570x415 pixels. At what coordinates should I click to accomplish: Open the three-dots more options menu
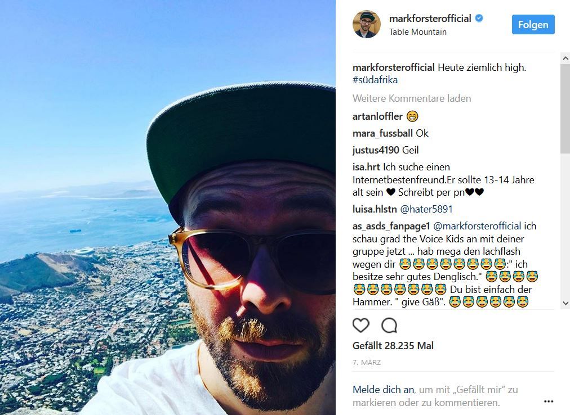click(x=548, y=401)
